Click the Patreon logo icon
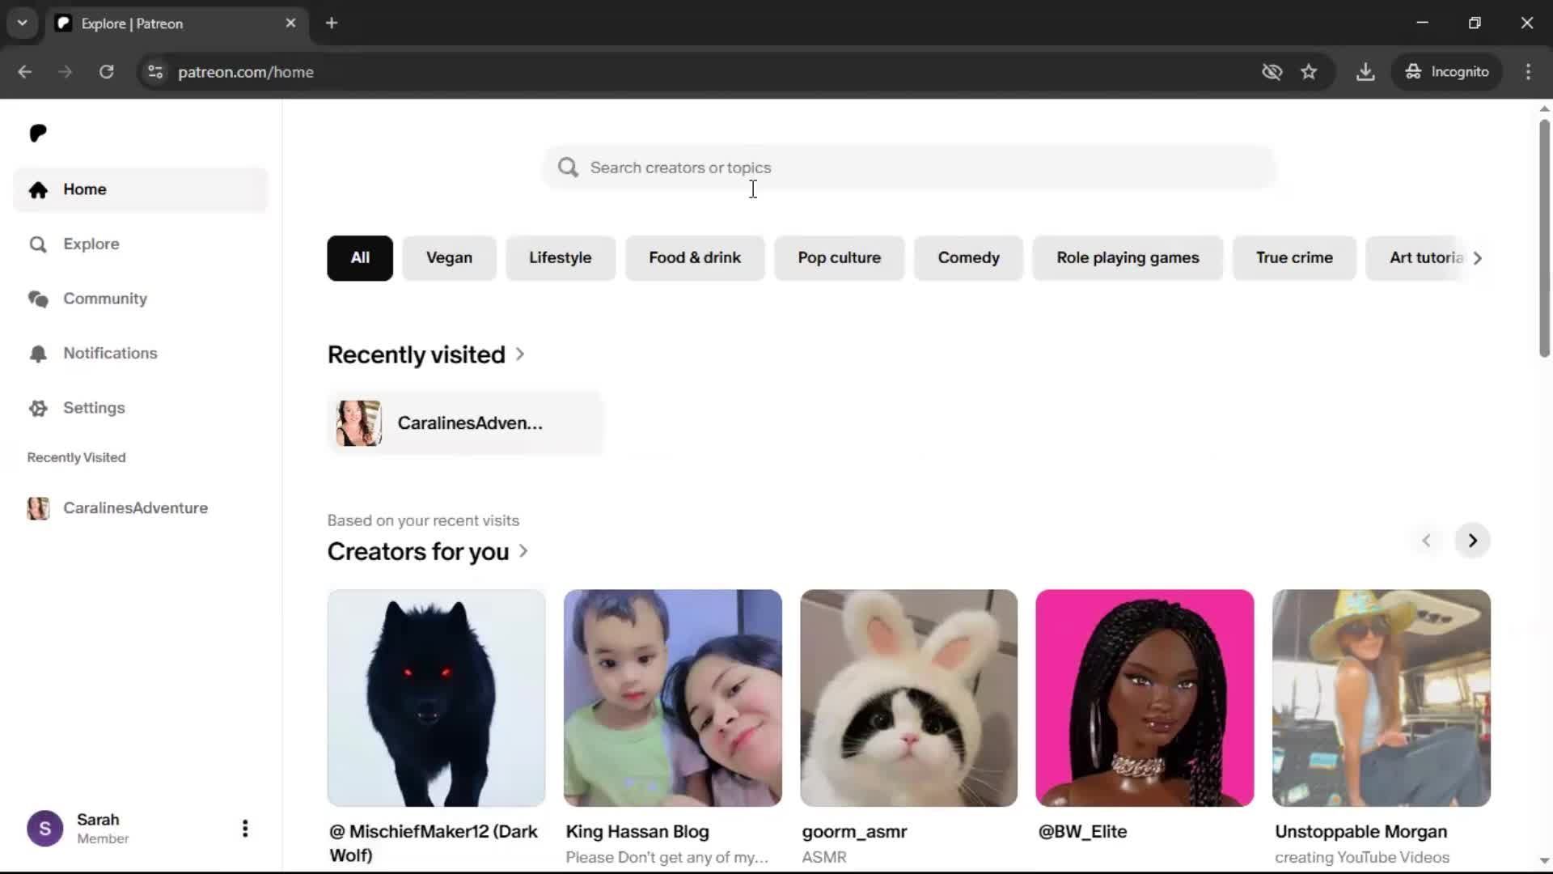The height and width of the screenshot is (874, 1553). click(38, 133)
